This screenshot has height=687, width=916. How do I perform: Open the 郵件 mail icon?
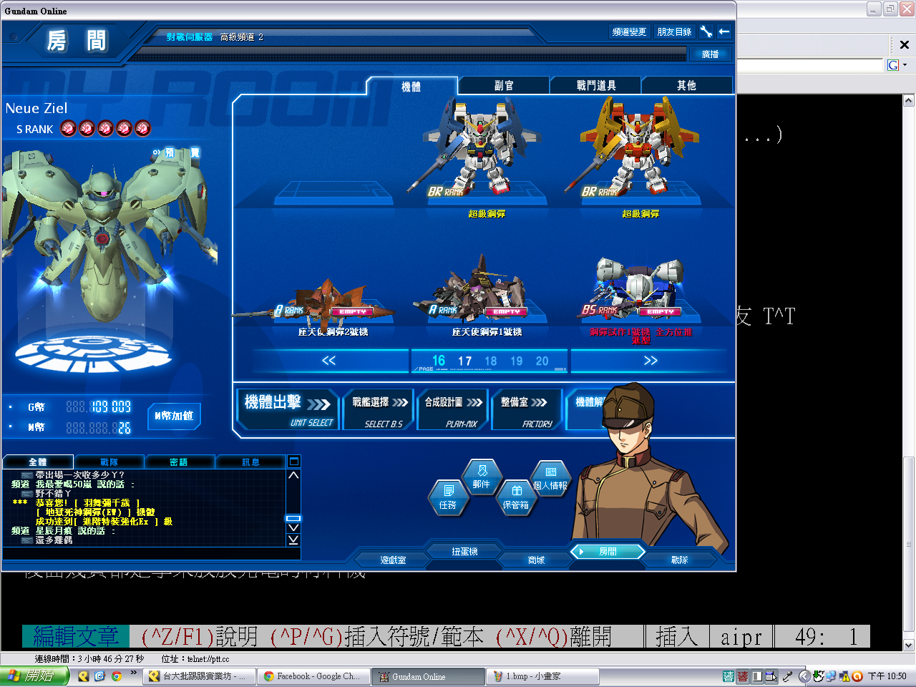click(x=482, y=477)
